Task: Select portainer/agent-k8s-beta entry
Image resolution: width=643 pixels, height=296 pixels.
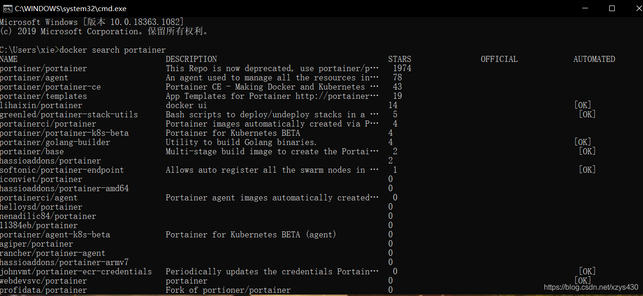Action: coord(55,235)
